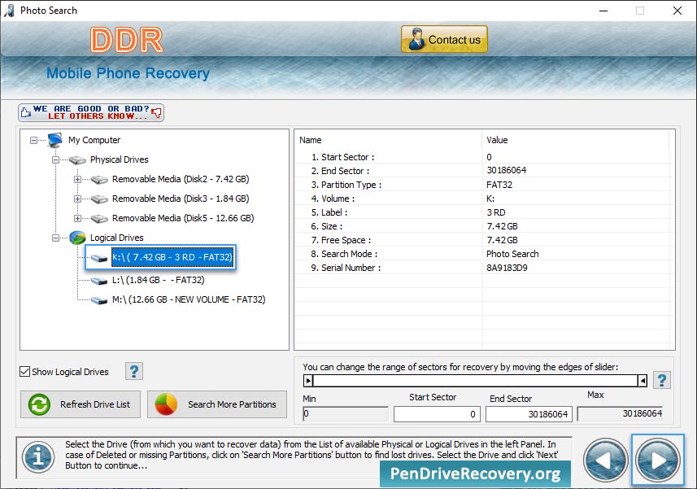The width and height of the screenshot is (697, 489).
Task: Click the Logical Drives globe icon
Action: (x=77, y=238)
